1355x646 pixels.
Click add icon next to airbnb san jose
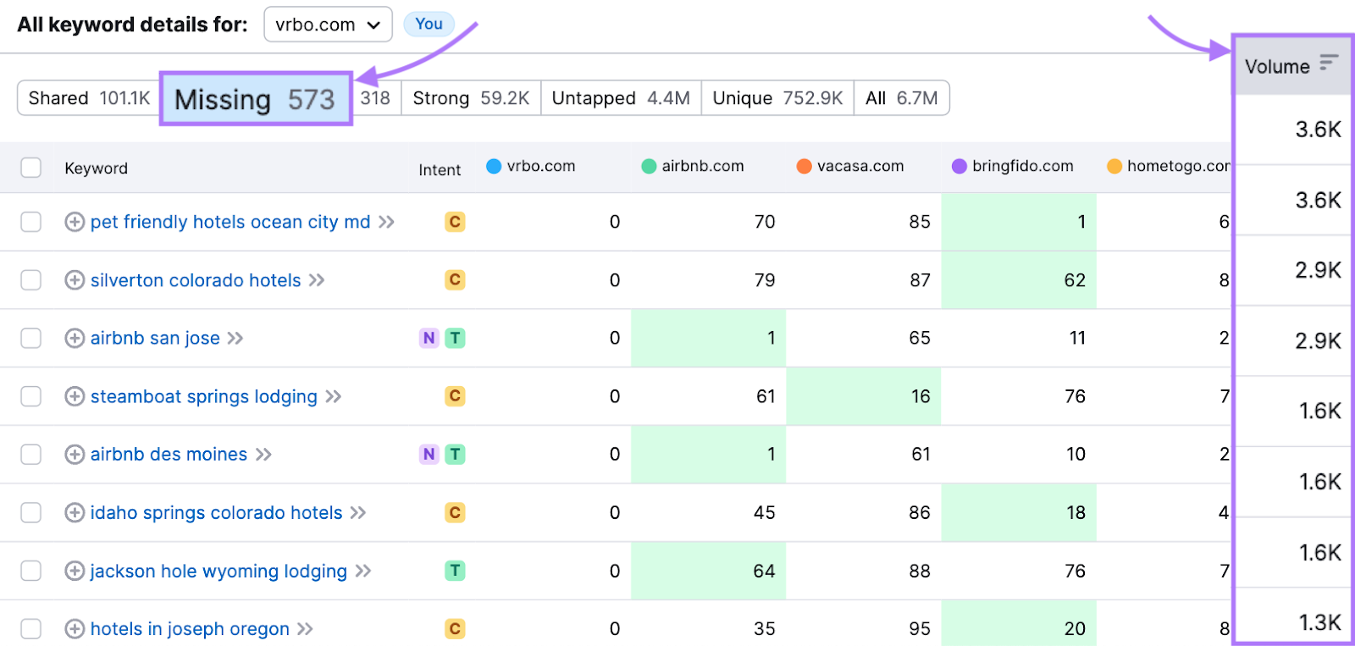(75, 339)
